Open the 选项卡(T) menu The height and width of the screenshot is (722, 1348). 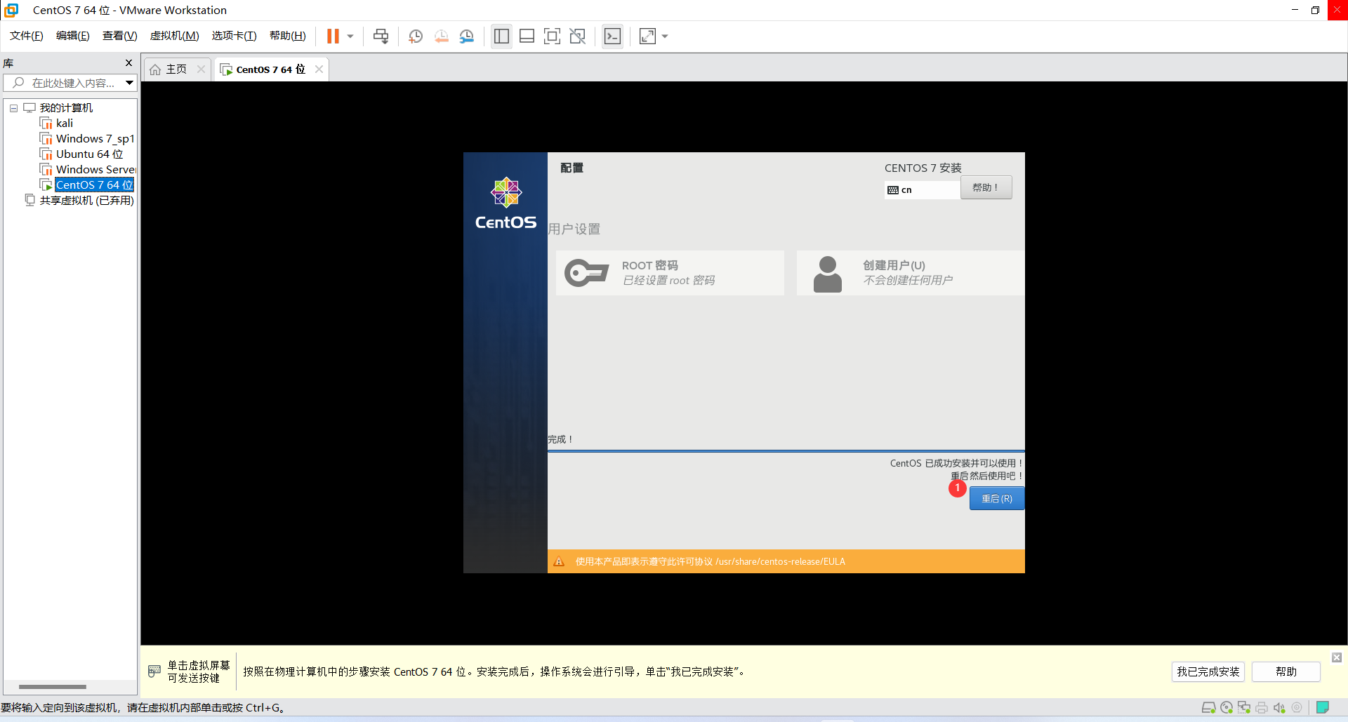234,36
